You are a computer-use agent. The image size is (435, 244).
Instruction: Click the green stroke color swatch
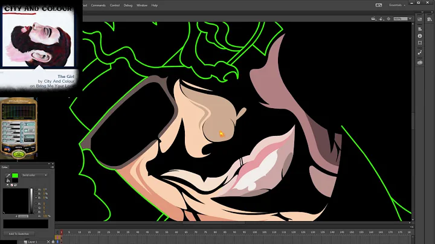point(15,175)
